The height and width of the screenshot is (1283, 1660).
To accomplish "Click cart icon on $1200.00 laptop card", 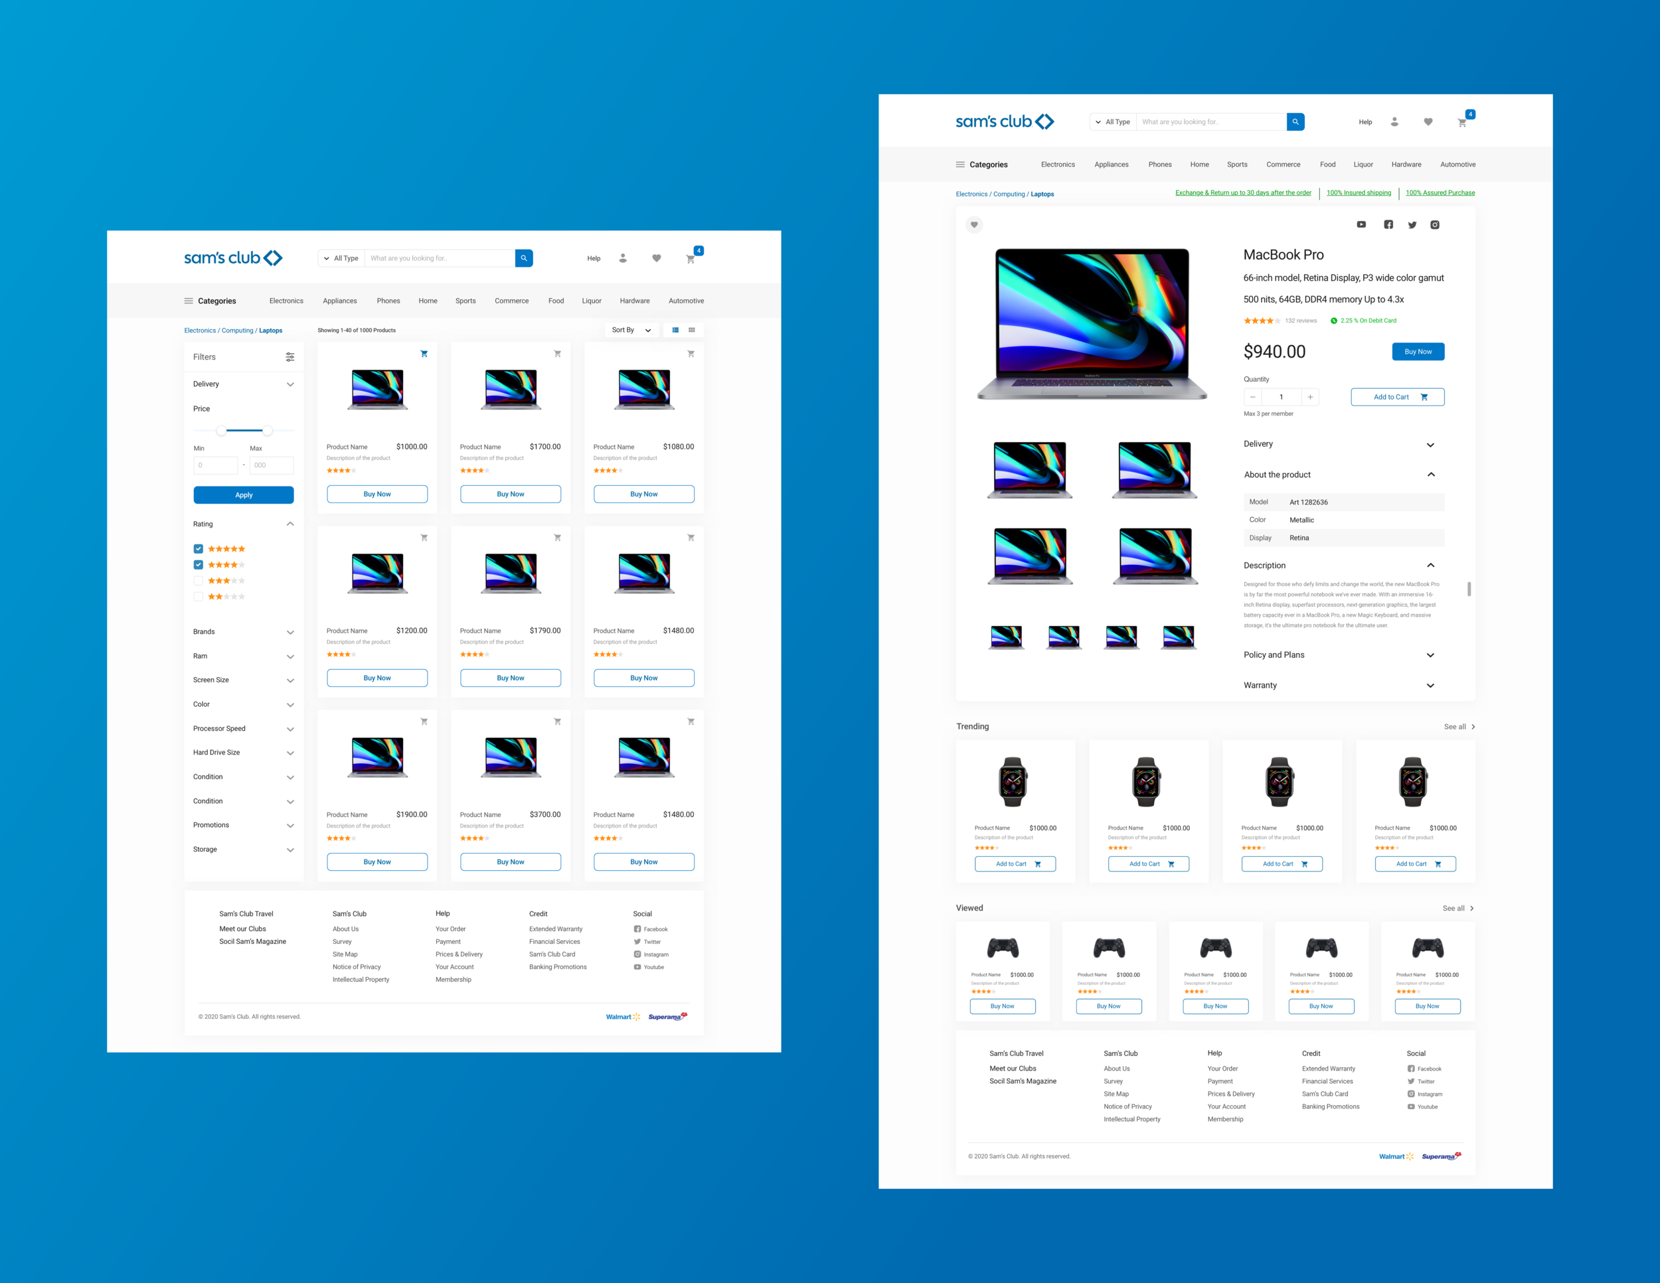I will 424,538.
